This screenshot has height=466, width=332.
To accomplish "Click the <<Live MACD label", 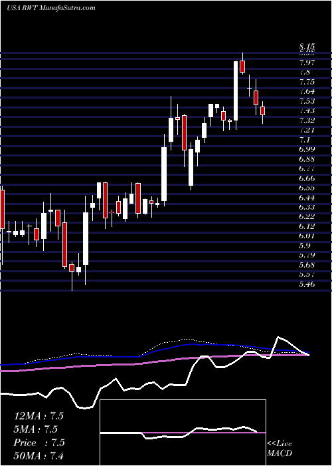I will pos(280,449).
